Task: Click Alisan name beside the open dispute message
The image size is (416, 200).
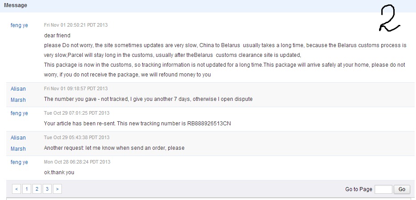Action: point(18,89)
